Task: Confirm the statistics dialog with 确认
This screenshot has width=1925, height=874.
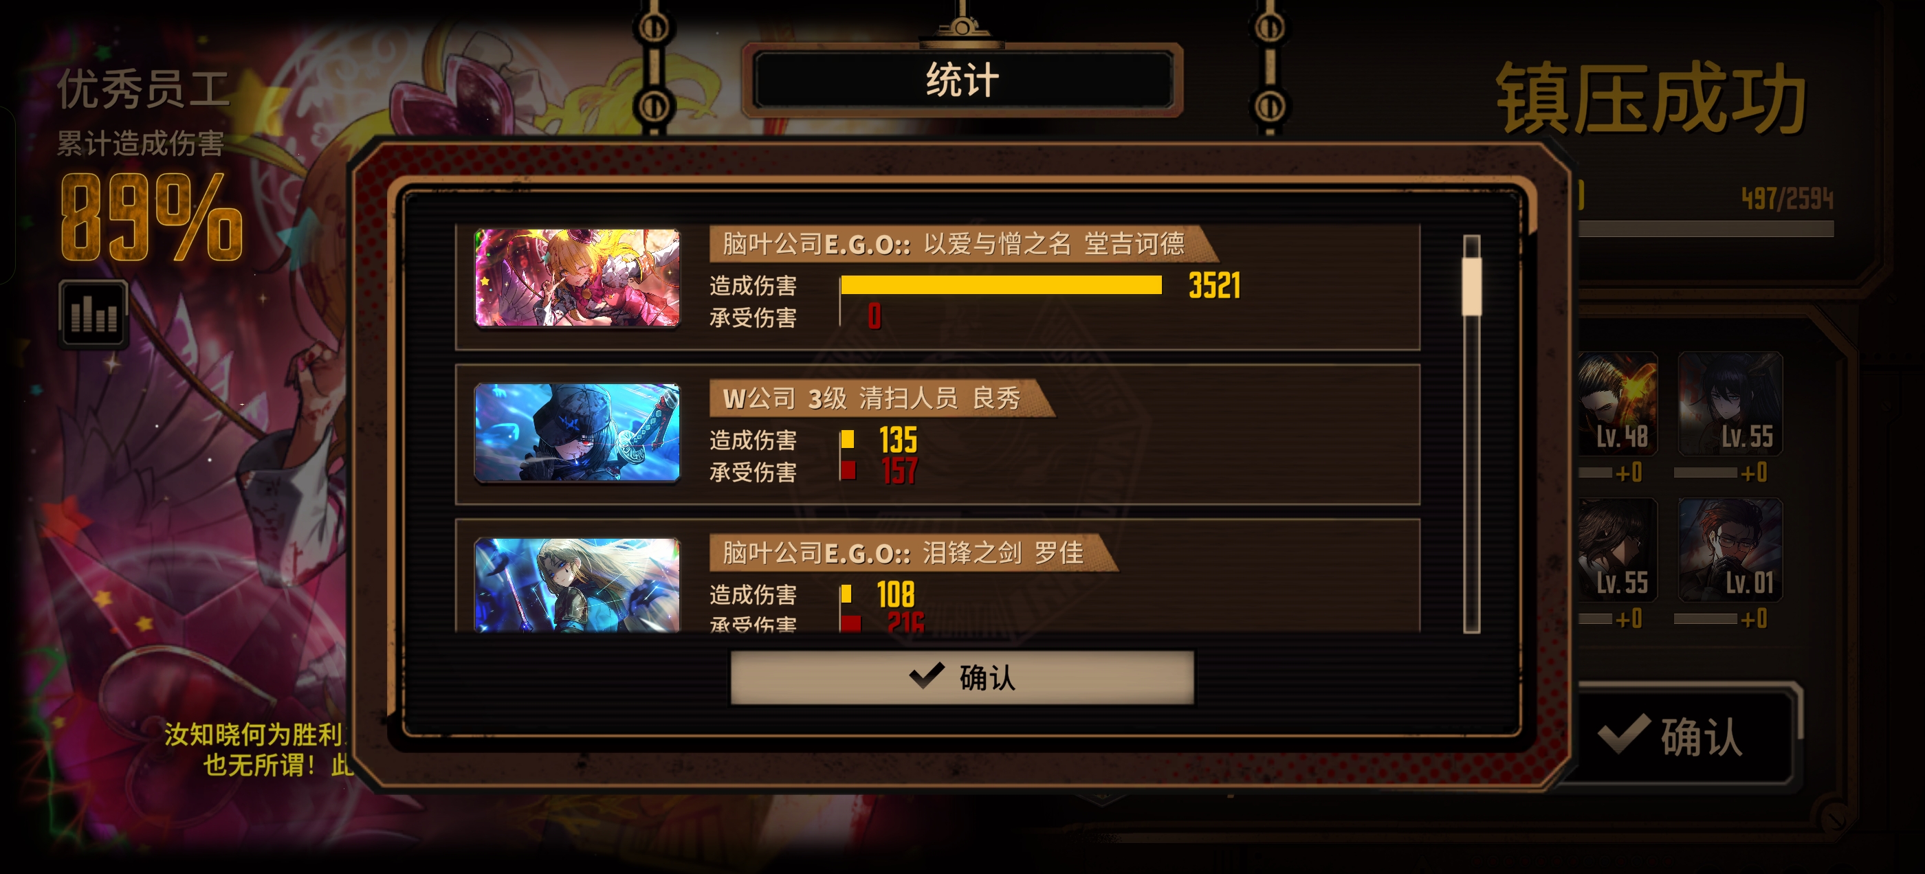Action: [962, 677]
